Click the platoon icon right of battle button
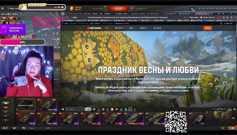The width and height of the screenshot is (237, 135). (132, 8)
